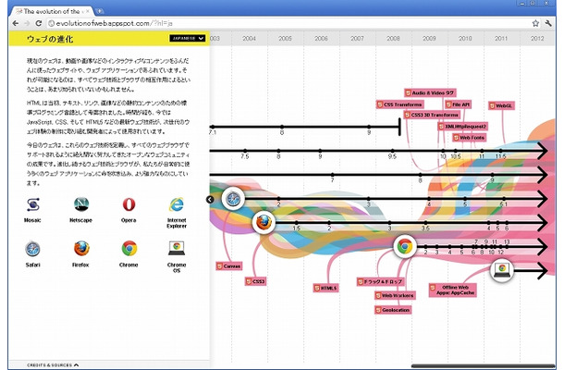Click the Safari compass icon in sidebar
This screenshot has width=564, height=370.
32,248
